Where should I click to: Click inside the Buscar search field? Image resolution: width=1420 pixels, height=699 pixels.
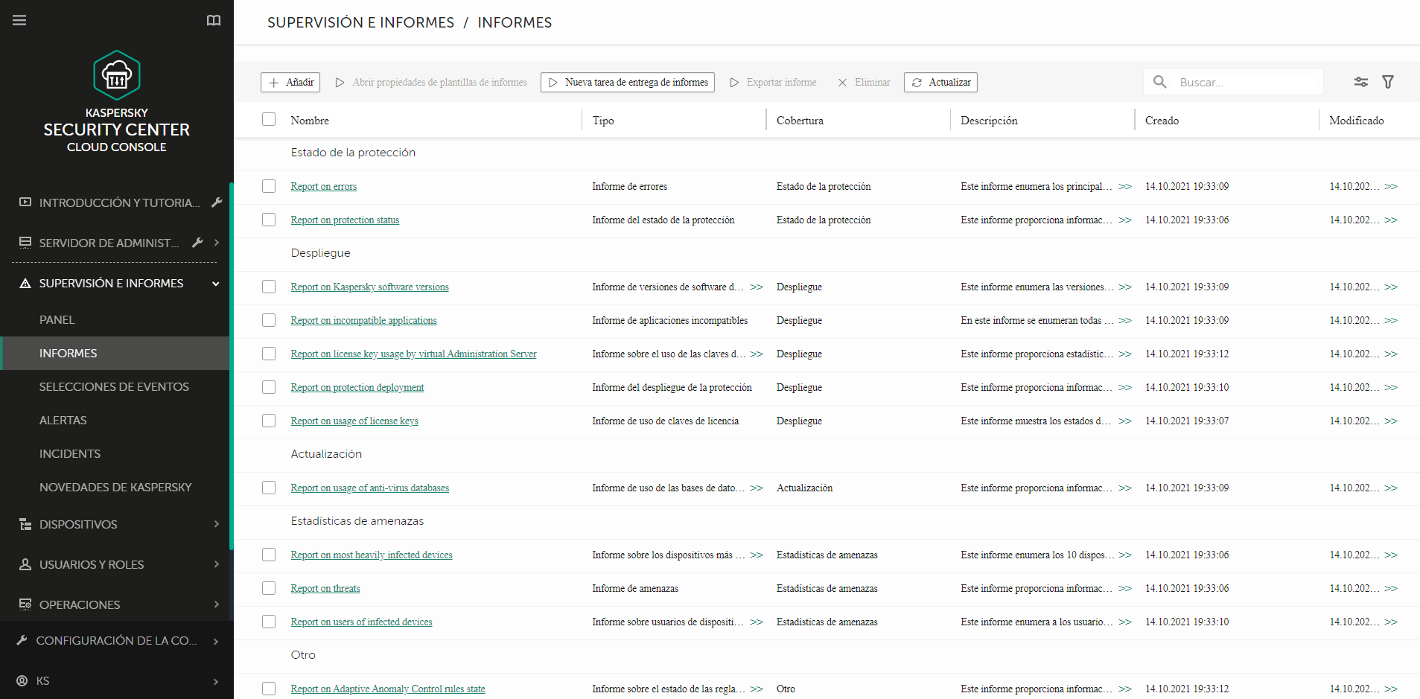[1244, 82]
